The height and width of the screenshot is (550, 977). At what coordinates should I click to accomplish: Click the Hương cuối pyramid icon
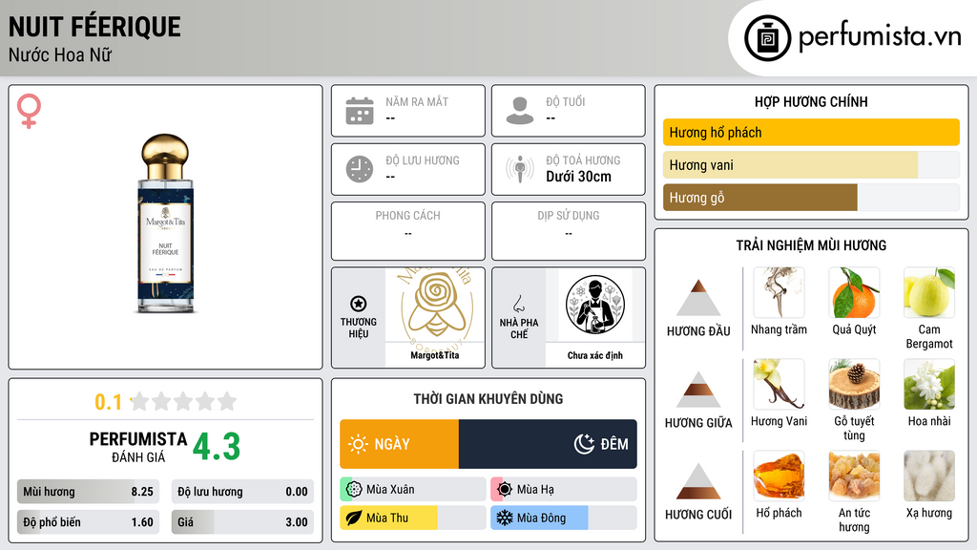698,481
